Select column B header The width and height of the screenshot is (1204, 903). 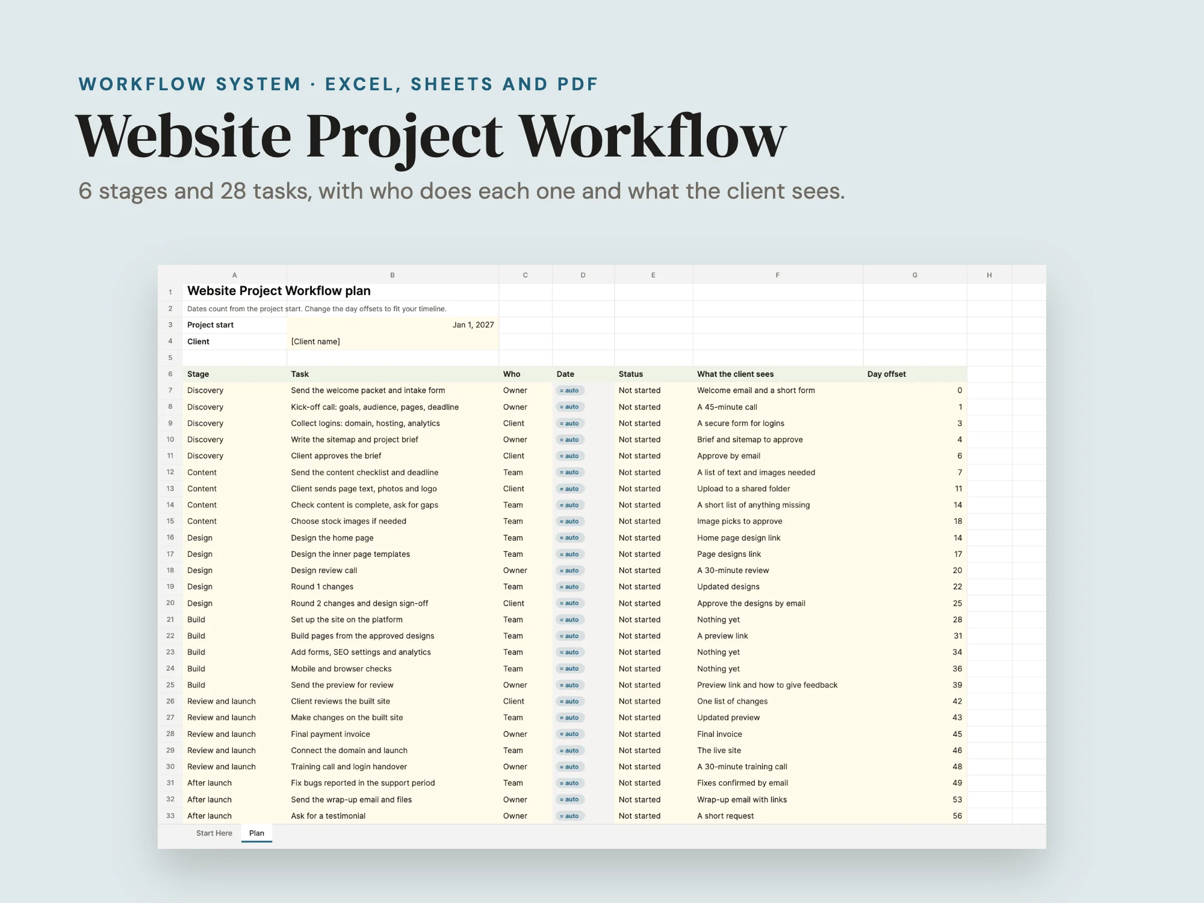coord(393,275)
